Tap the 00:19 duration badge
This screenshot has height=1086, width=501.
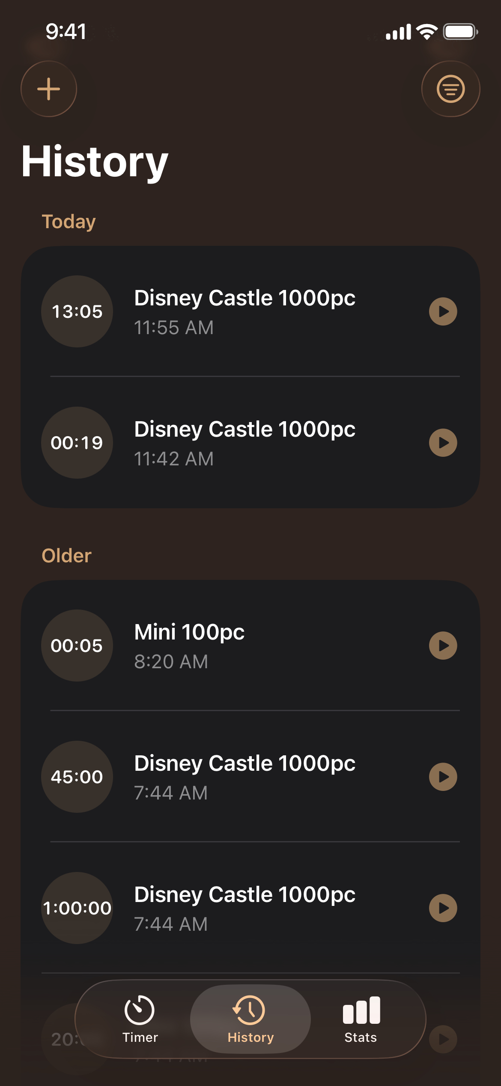coord(77,443)
